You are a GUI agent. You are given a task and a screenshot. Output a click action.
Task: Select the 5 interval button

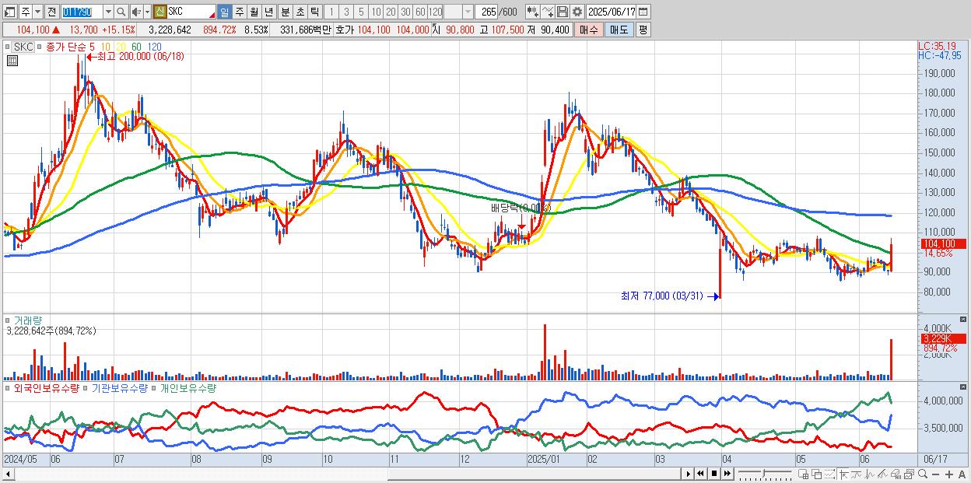point(361,12)
